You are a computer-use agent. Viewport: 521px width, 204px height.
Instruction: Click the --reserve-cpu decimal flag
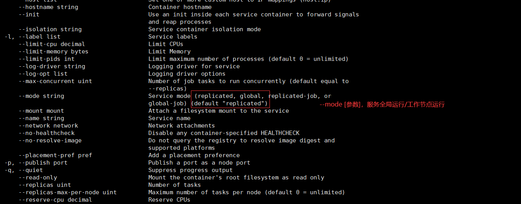[x=55, y=200]
